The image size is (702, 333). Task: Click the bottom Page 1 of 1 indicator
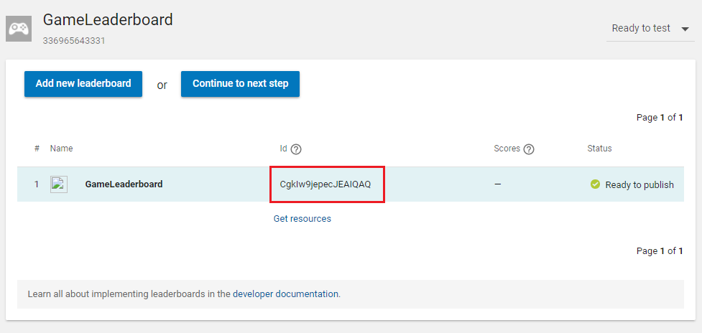(x=660, y=251)
